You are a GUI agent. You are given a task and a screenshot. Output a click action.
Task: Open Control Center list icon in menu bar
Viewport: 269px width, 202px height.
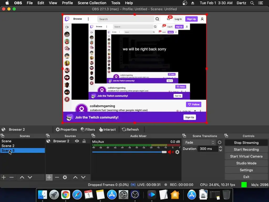coord(261,3)
